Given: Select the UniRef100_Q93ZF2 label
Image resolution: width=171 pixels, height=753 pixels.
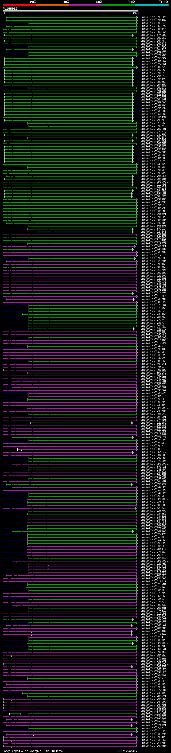Looking at the screenshot, I should click(153, 120).
